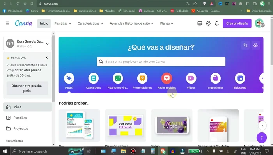
Task: Select the Redes sociales category
Action: [167, 81]
